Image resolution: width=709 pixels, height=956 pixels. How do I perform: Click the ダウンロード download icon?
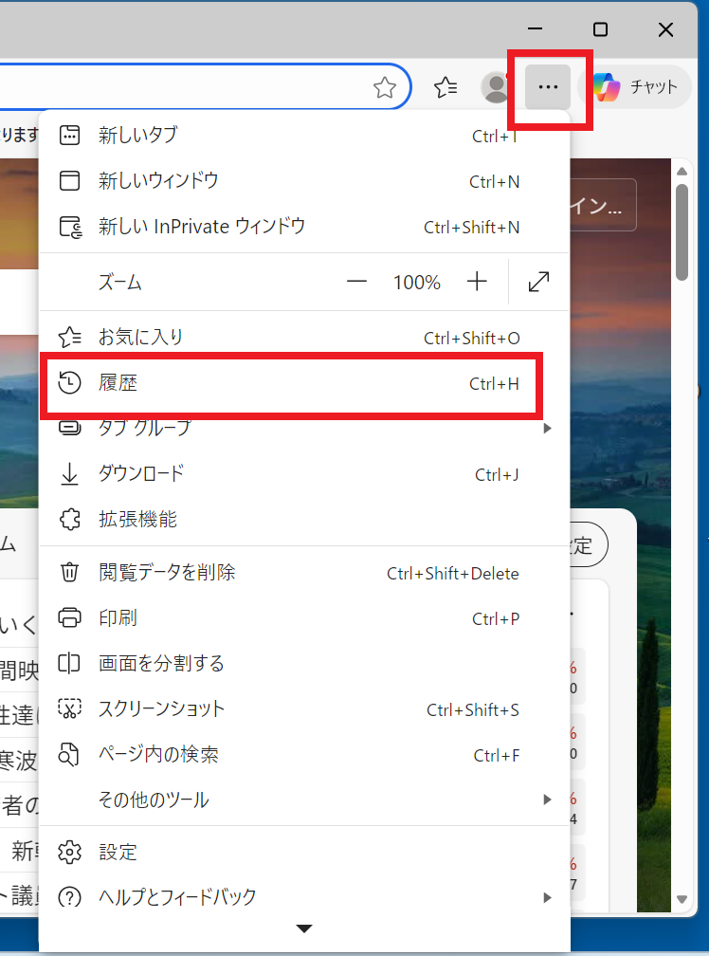click(70, 474)
